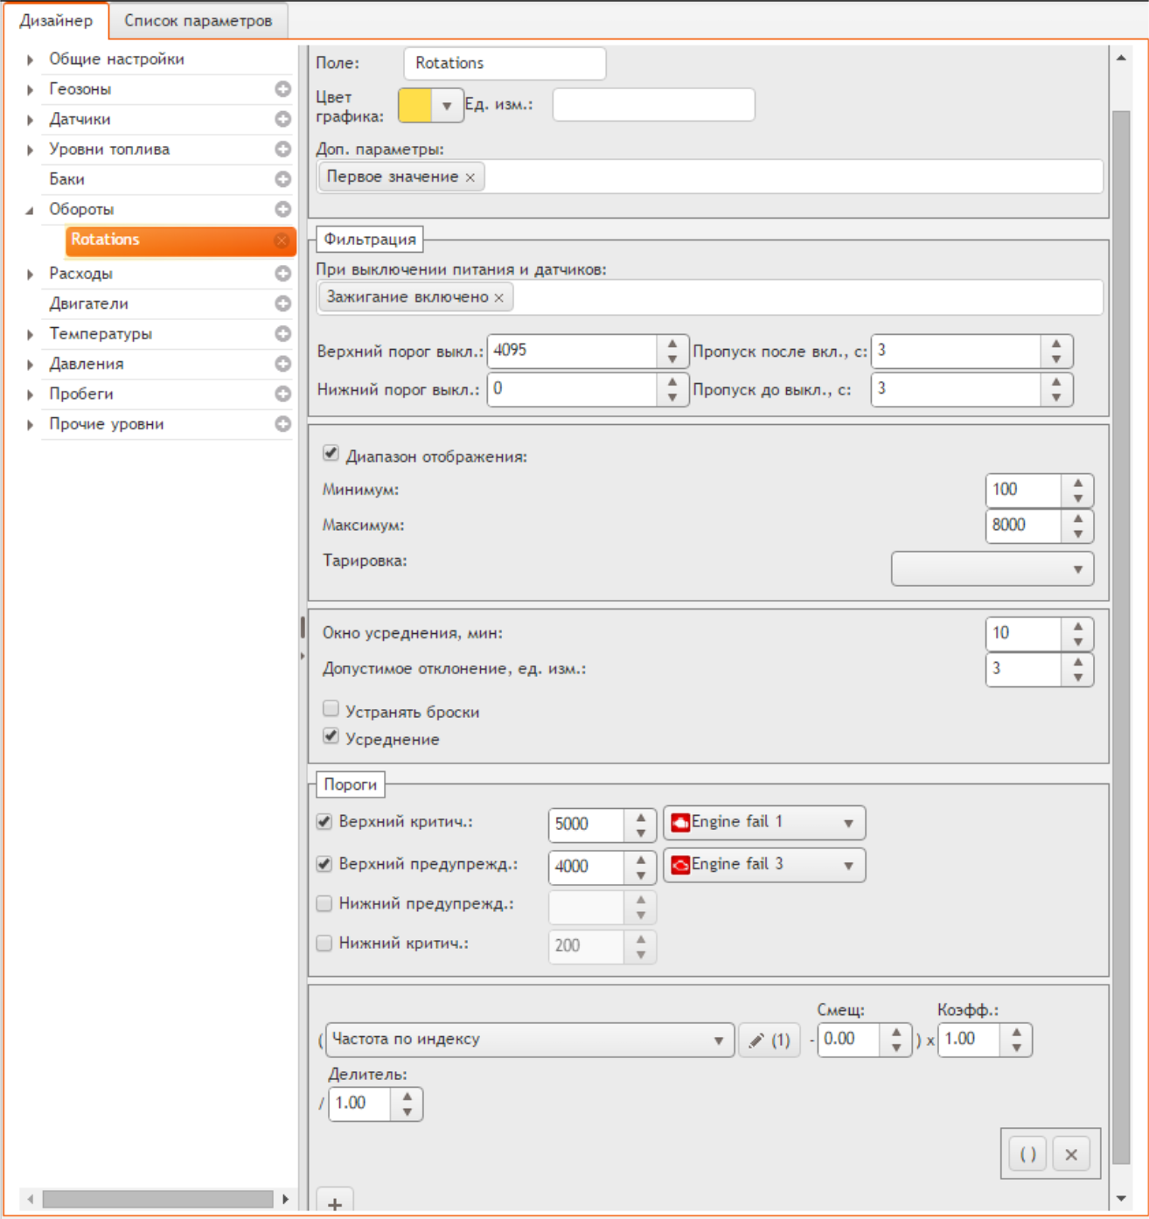The width and height of the screenshot is (1149, 1219).
Task: Increase the Смещ. offset value
Action: click(x=896, y=1034)
